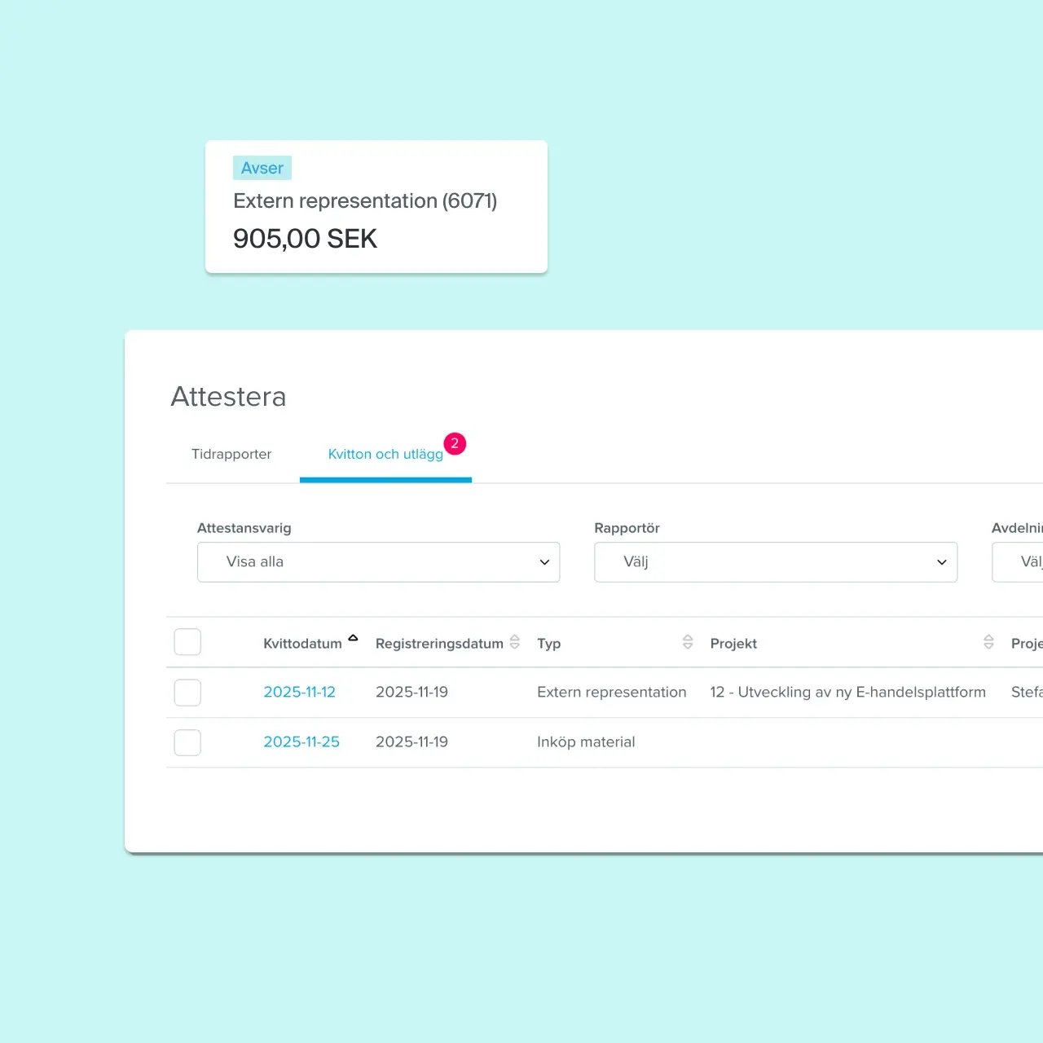
Task: Click the Inköp material type cell
Action: (x=586, y=742)
